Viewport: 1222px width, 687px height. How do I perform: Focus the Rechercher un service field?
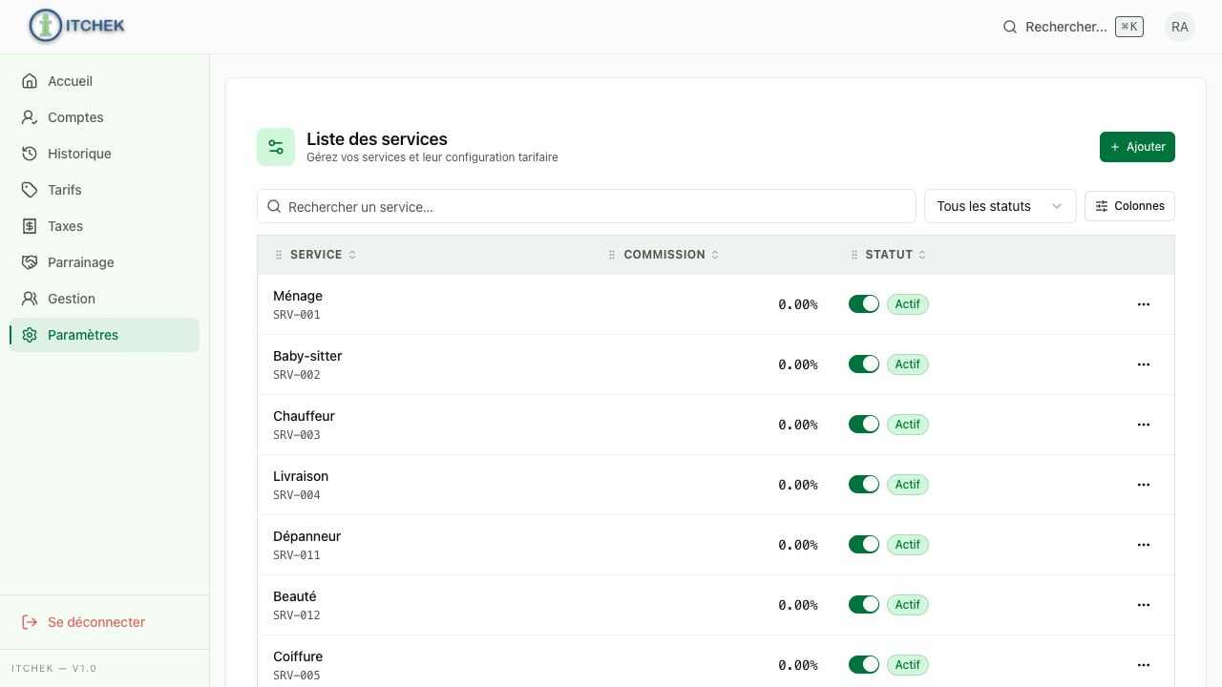586,206
